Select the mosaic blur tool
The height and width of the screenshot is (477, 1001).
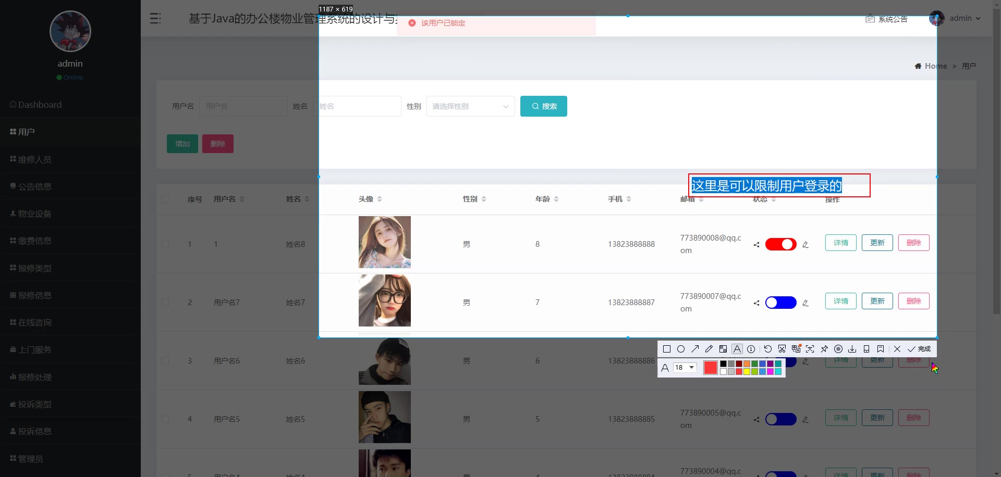coord(723,349)
